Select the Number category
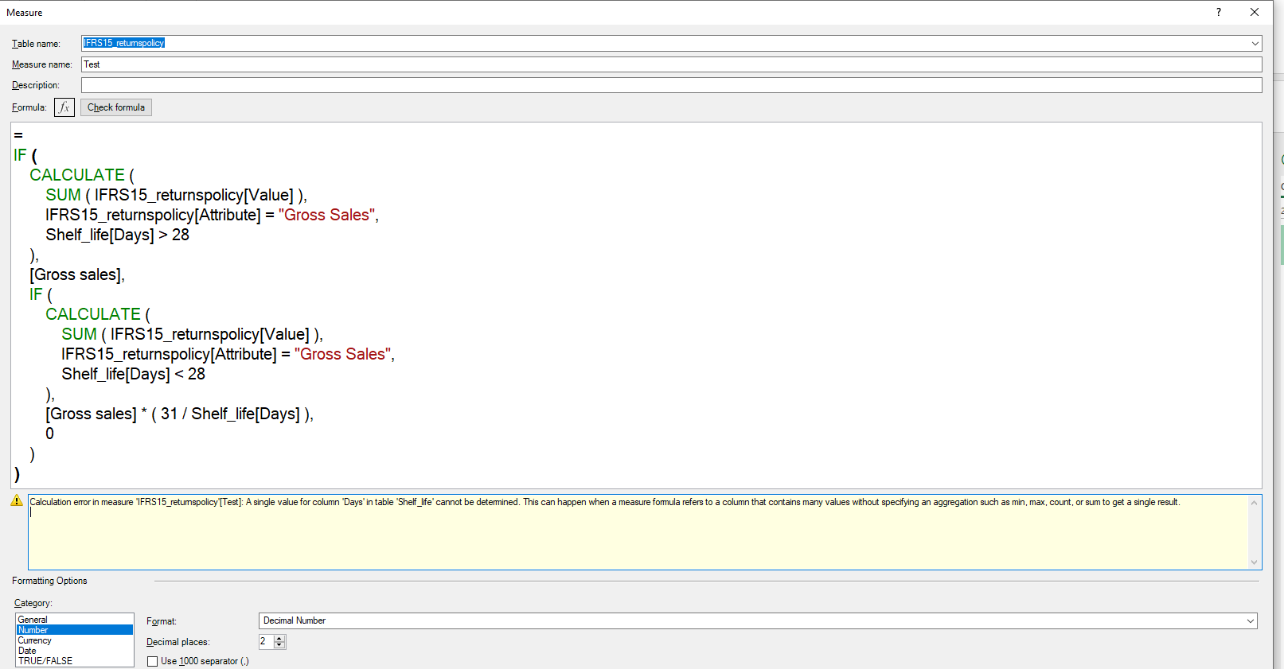The width and height of the screenshot is (1284, 669). (75, 630)
